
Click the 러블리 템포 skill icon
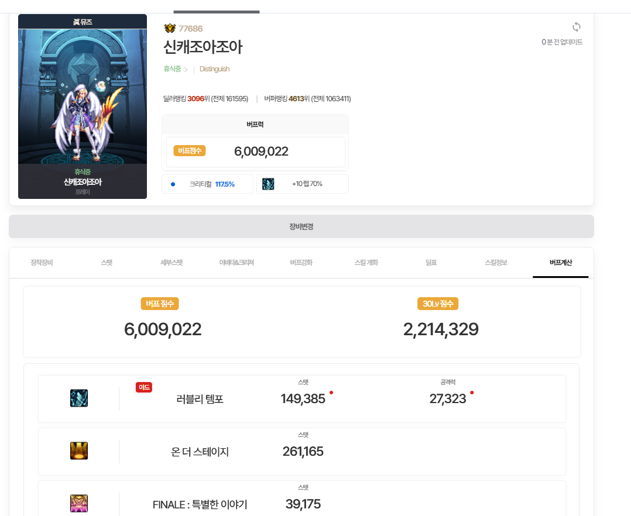pos(79,398)
